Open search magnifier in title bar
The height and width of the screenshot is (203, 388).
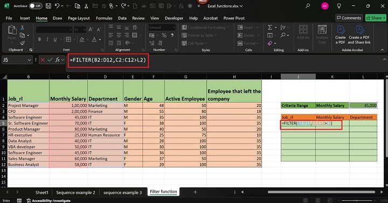(308, 6)
